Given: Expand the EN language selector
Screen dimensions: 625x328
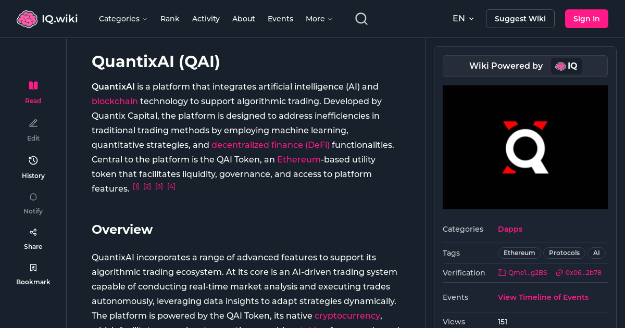Looking at the screenshot, I should [x=463, y=18].
